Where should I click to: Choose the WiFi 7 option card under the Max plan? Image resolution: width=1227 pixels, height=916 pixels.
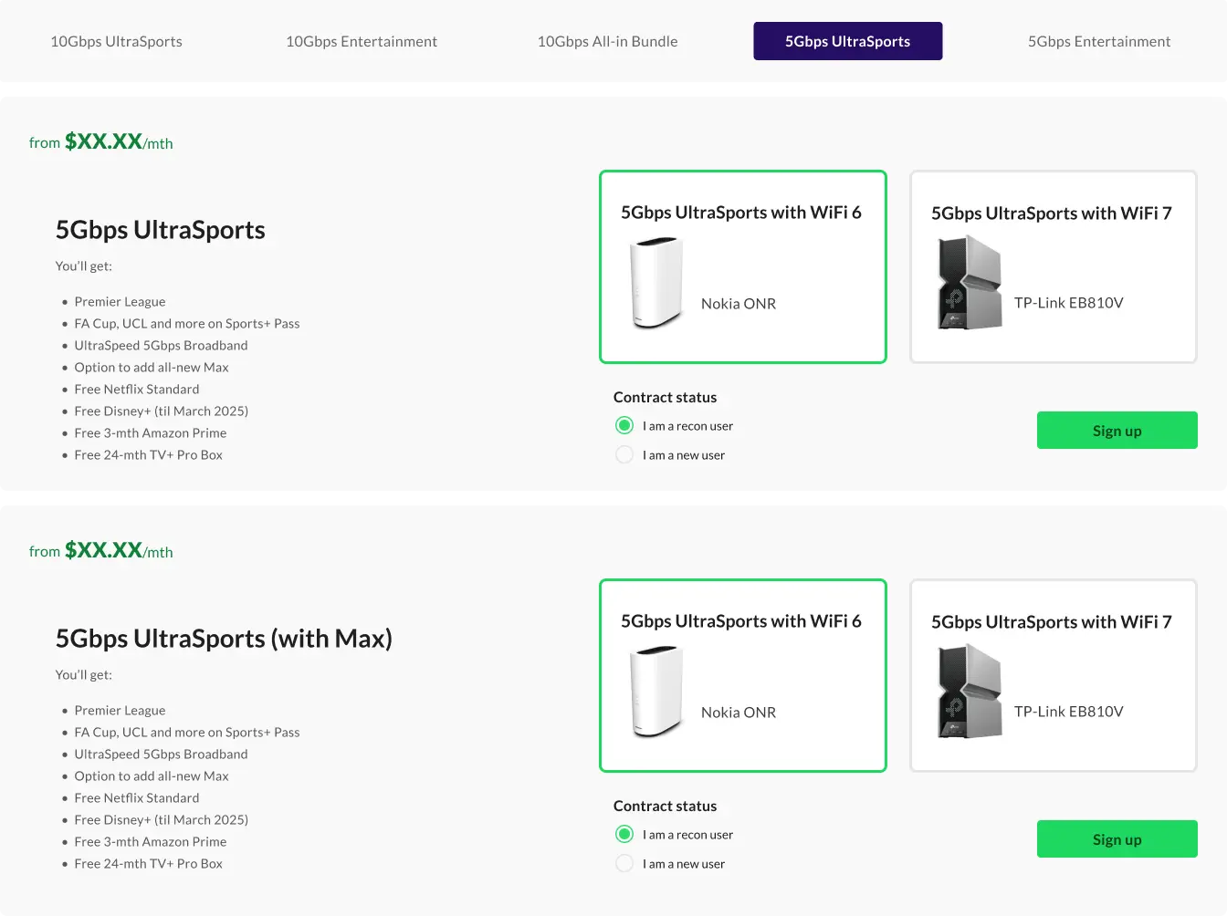pos(1054,675)
